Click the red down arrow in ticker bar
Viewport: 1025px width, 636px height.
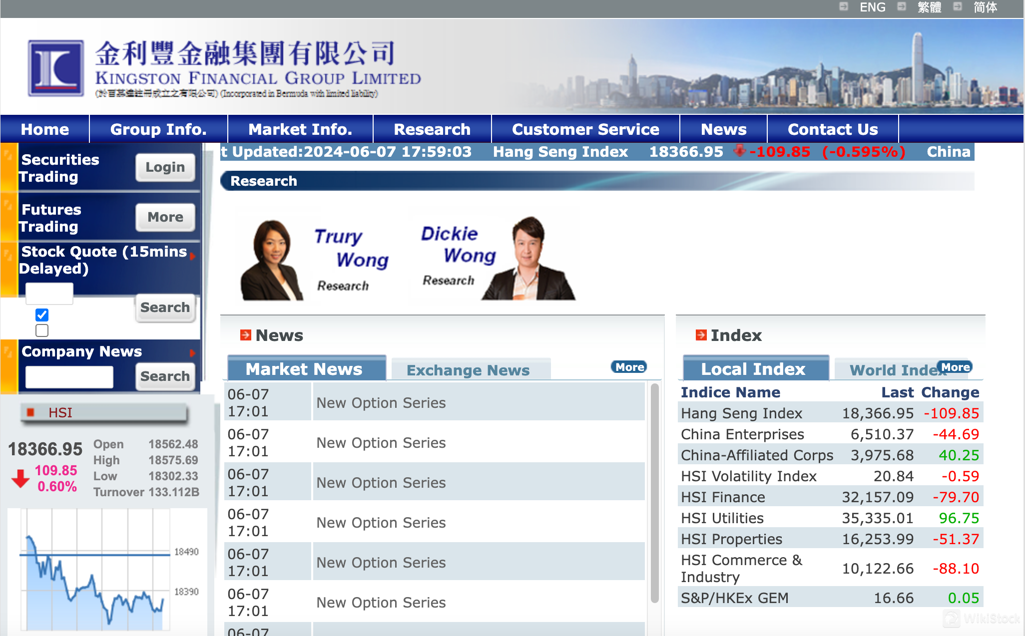pyautogui.click(x=740, y=150)
